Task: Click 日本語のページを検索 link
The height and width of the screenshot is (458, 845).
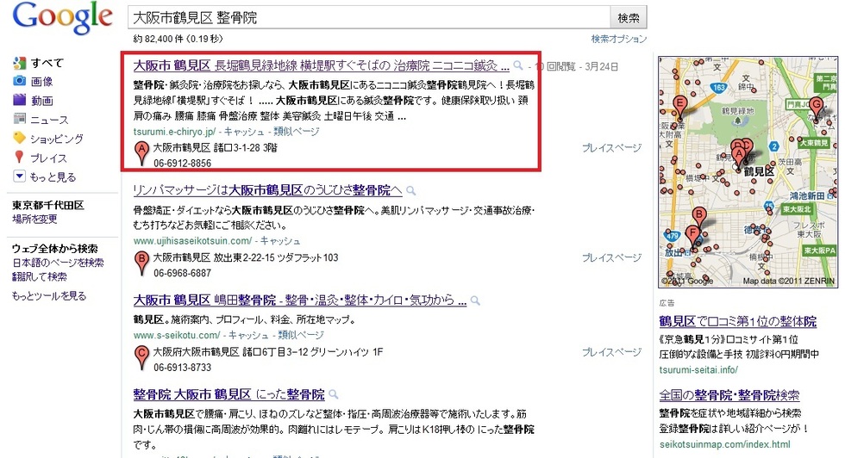Action: (58, 263)
